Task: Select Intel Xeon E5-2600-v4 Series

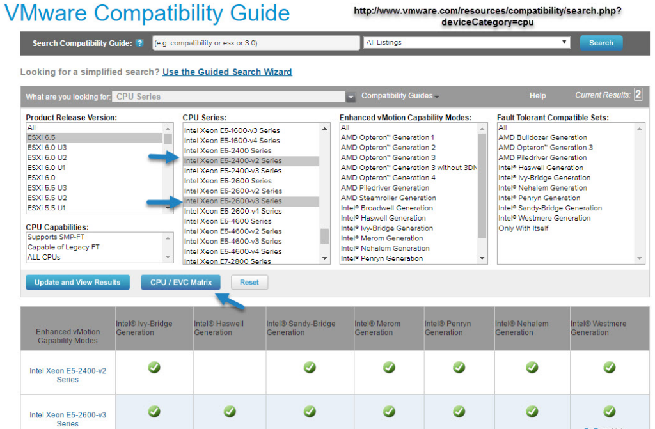Action: tap(251, 211)
